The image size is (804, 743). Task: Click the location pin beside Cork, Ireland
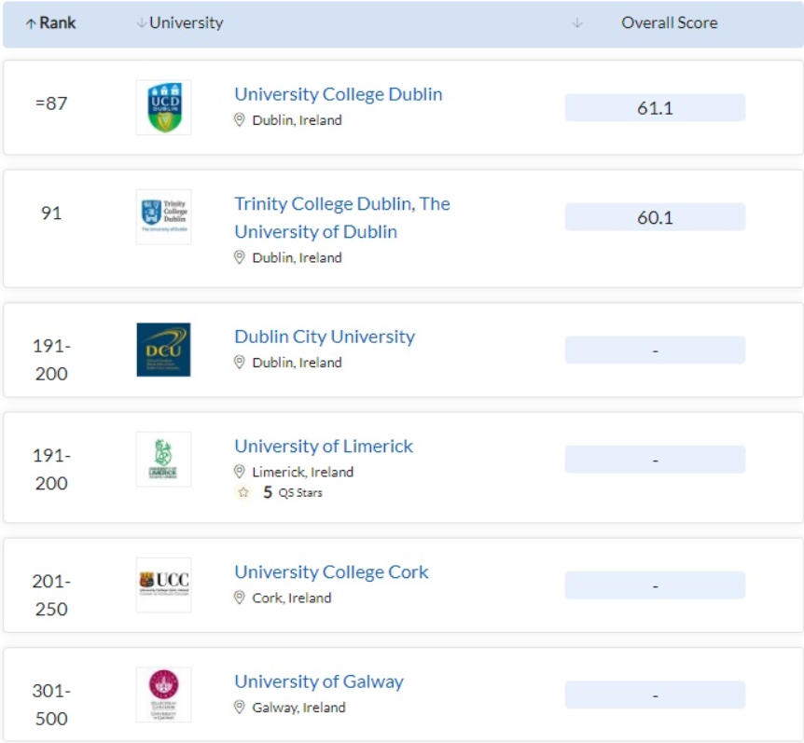pos(239,598)
